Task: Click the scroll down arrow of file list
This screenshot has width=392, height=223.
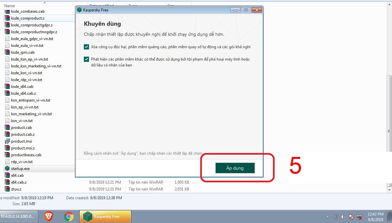Action: click(389, 189)
